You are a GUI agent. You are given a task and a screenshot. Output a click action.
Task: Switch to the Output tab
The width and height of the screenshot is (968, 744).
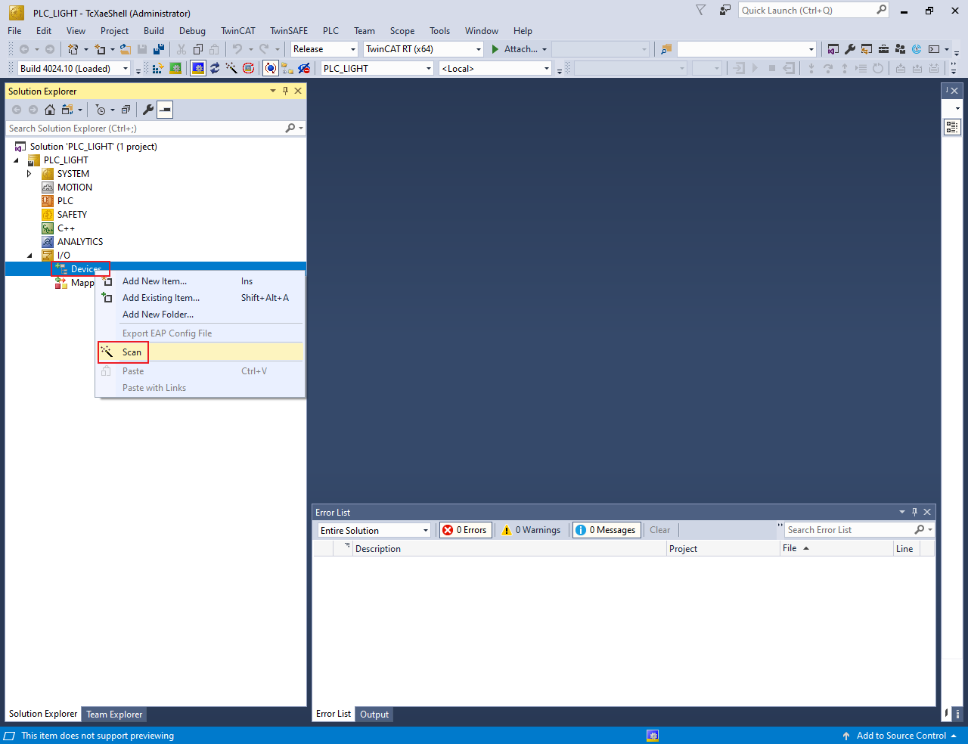pos(374,715)
